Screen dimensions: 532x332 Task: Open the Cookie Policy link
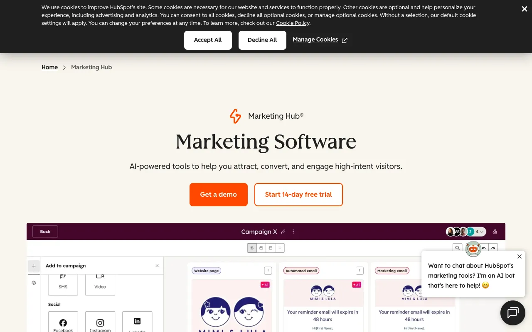click(293, 23)
